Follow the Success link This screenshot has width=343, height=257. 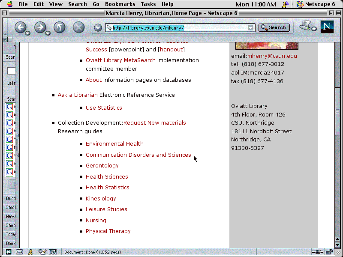(x=96, y=50)
